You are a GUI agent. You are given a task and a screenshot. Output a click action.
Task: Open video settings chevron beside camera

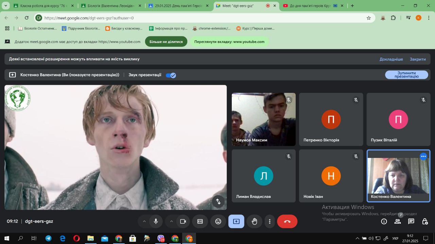(x=171, y=221)
